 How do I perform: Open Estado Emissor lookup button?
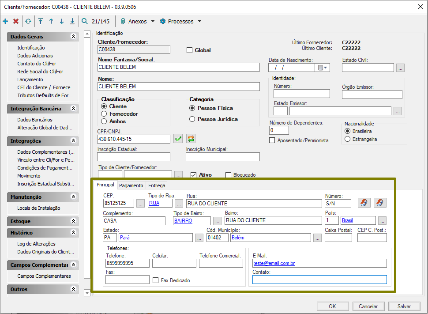click(398, 111)
